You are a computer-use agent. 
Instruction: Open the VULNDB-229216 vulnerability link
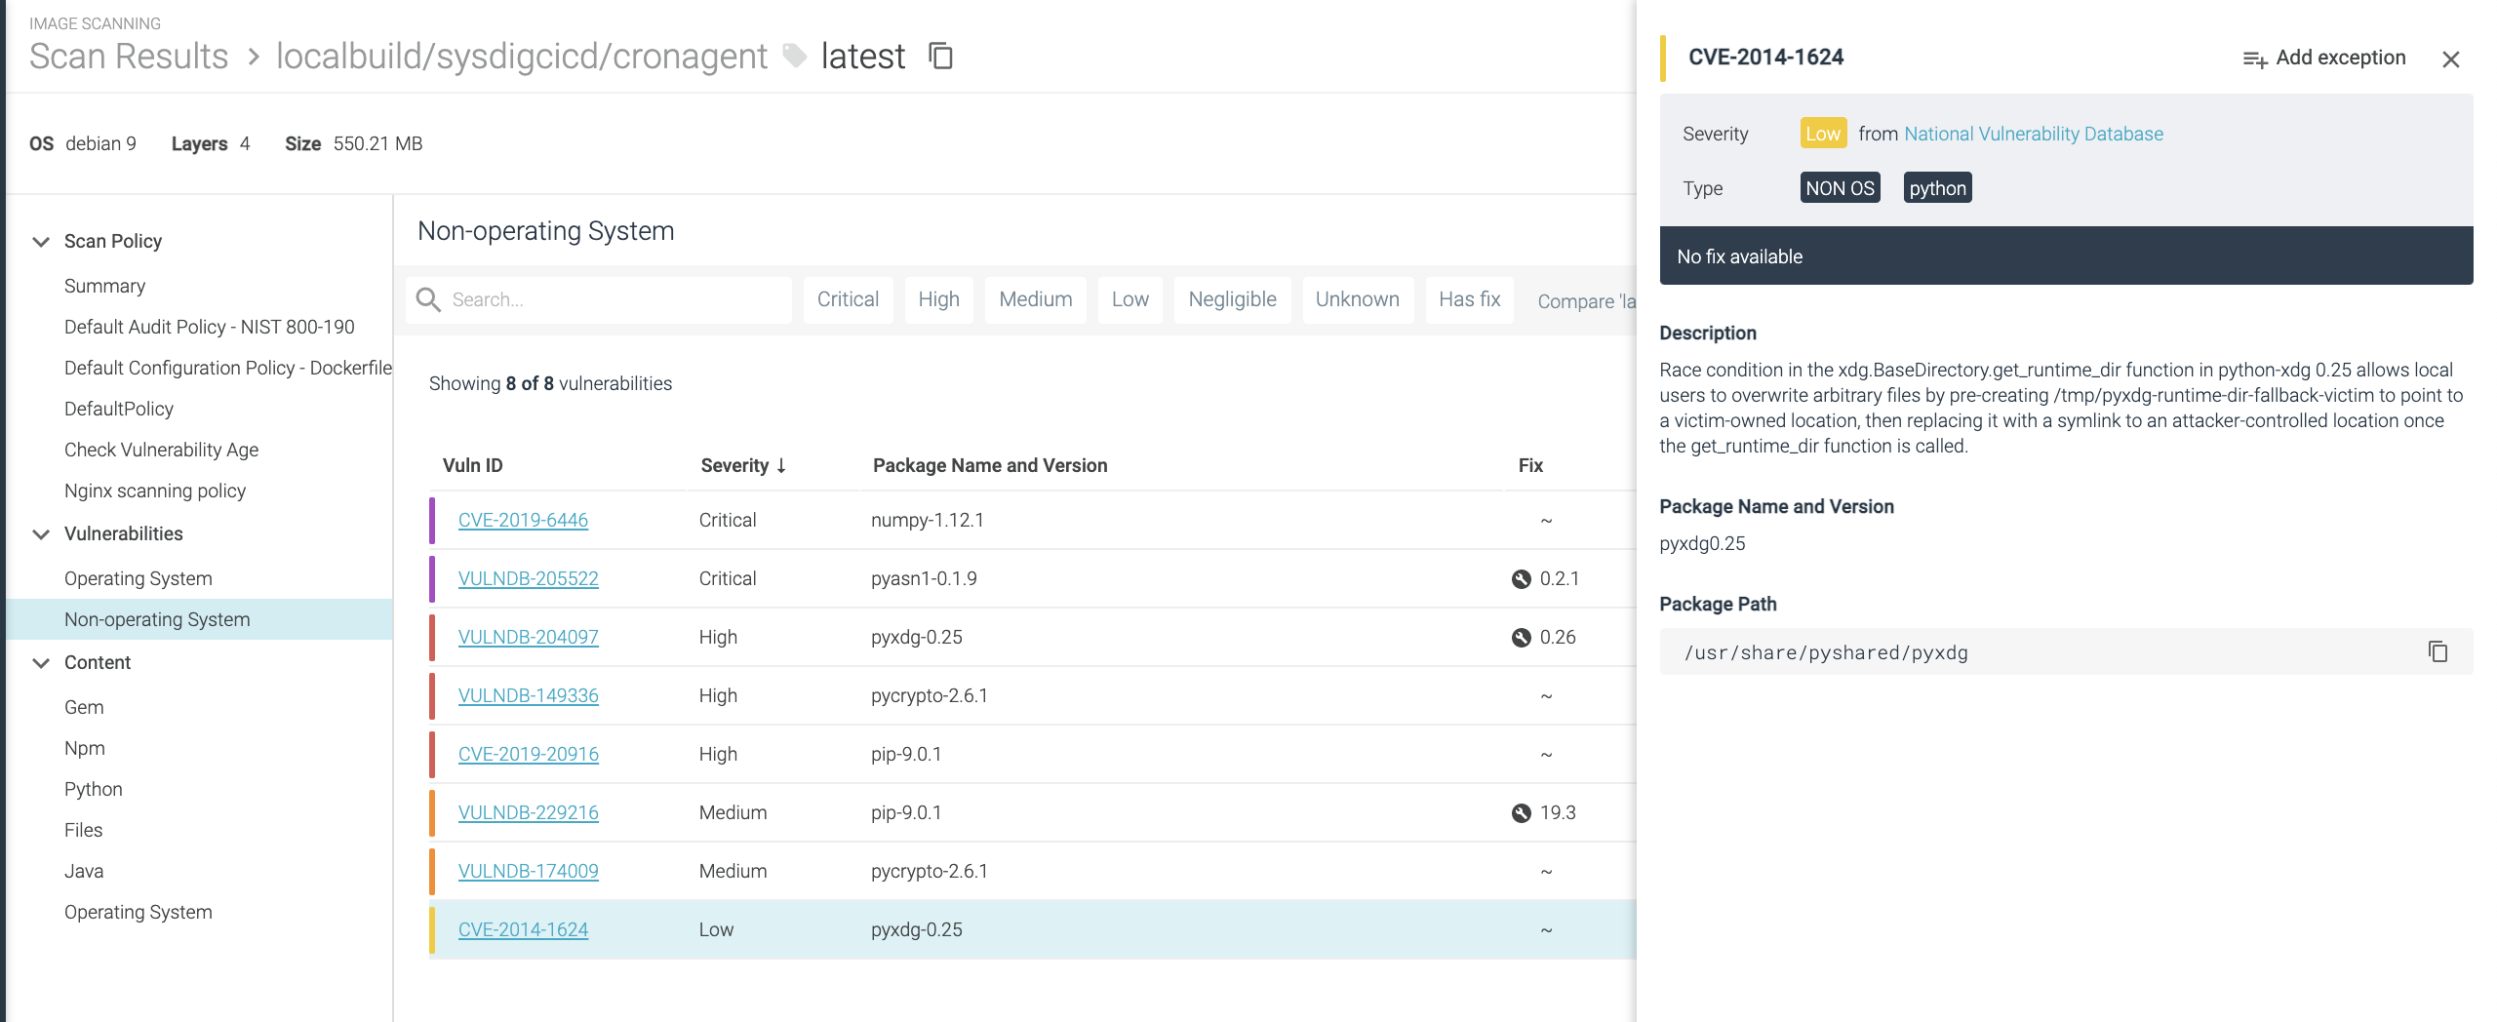(528, 812)
